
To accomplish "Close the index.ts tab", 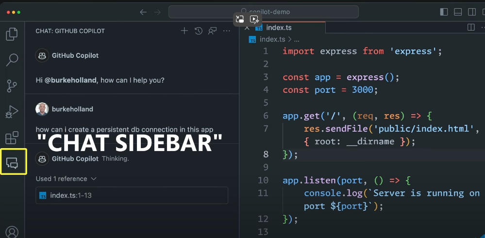I will tap(247, 28).
